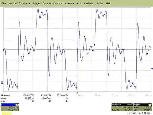The height and width of the screenshot is (115, 153).
Task: Select the P2:fall(C2) measurement
Action: coord(46,95)
